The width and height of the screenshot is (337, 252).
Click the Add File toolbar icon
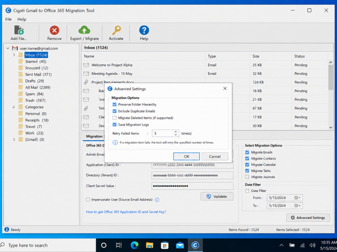point(19,30)
